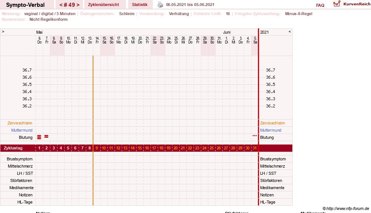The image size is (371, 213).
Task: Open the Zyklenübersicht tab
Action: click(103, 5)
